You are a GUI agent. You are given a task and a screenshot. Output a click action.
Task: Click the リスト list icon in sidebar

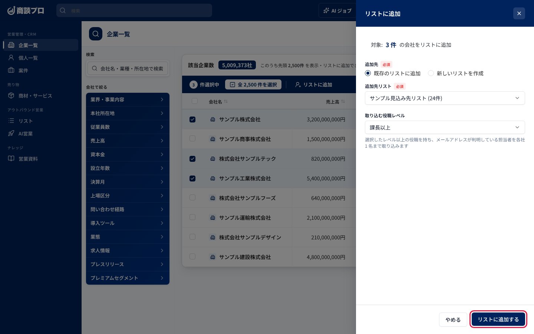click(x=11, y=121)
